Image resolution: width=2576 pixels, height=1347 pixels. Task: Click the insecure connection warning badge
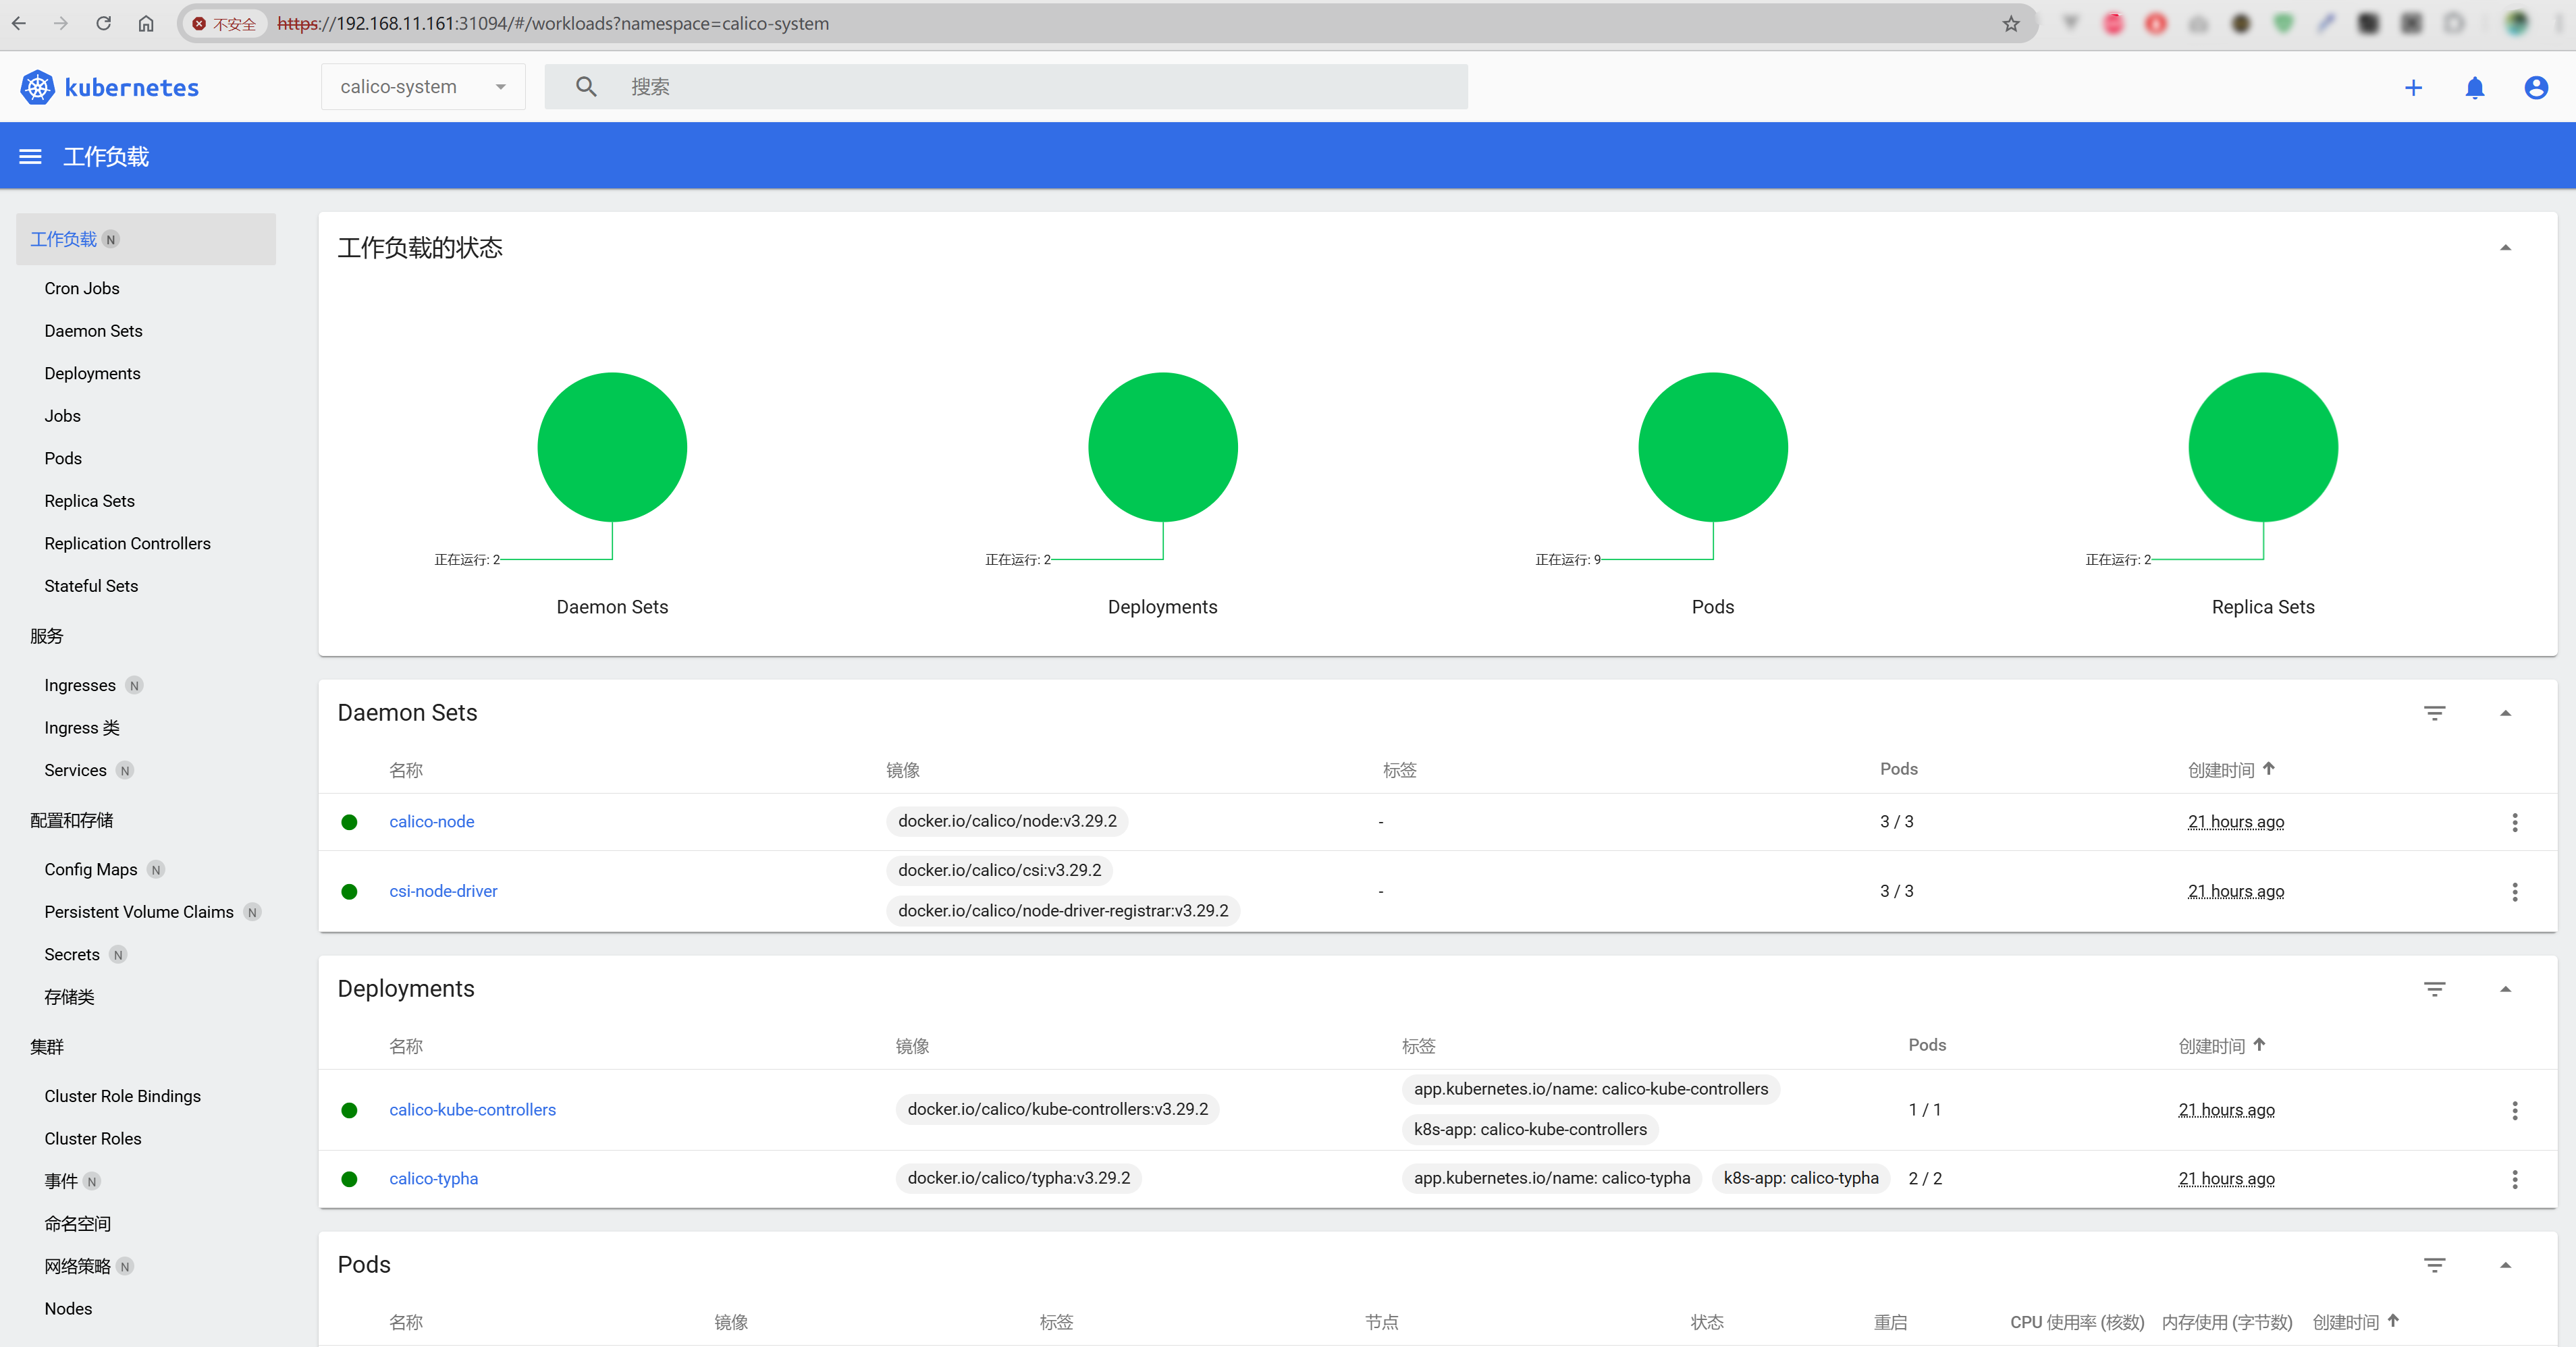(x=225, y=23)
